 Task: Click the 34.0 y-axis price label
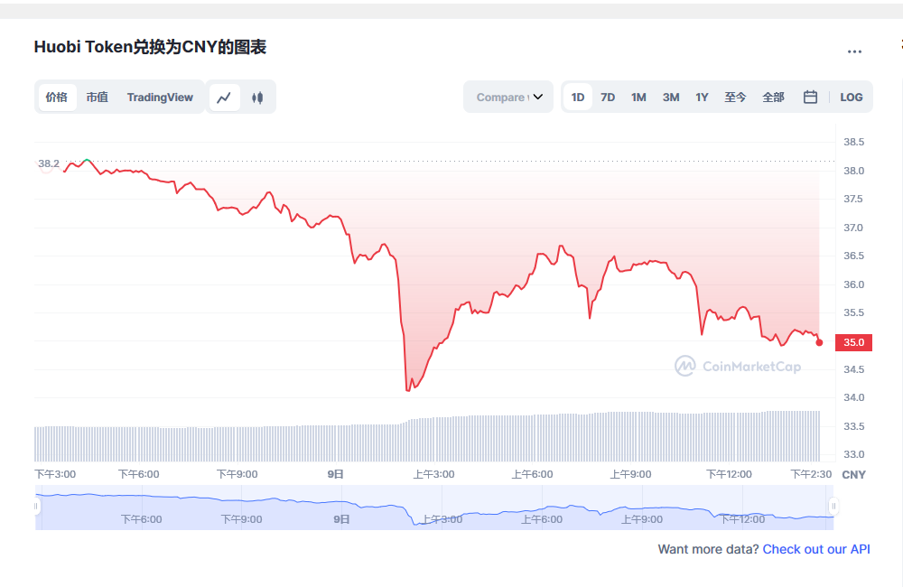point(853,397)
